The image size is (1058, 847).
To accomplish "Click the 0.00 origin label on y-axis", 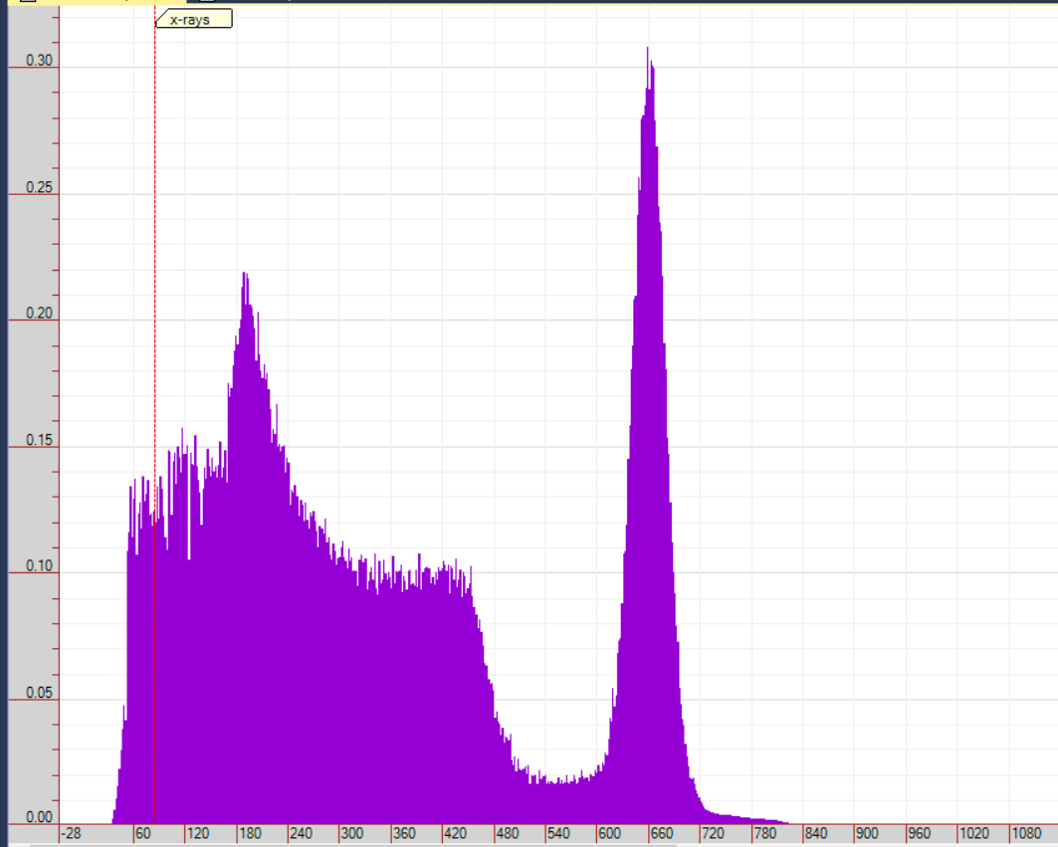I will [39, 817].
